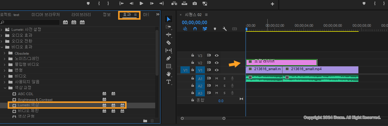Click the effects search field
The width and height of the screenshot is (388, 126).
[30, 22]
